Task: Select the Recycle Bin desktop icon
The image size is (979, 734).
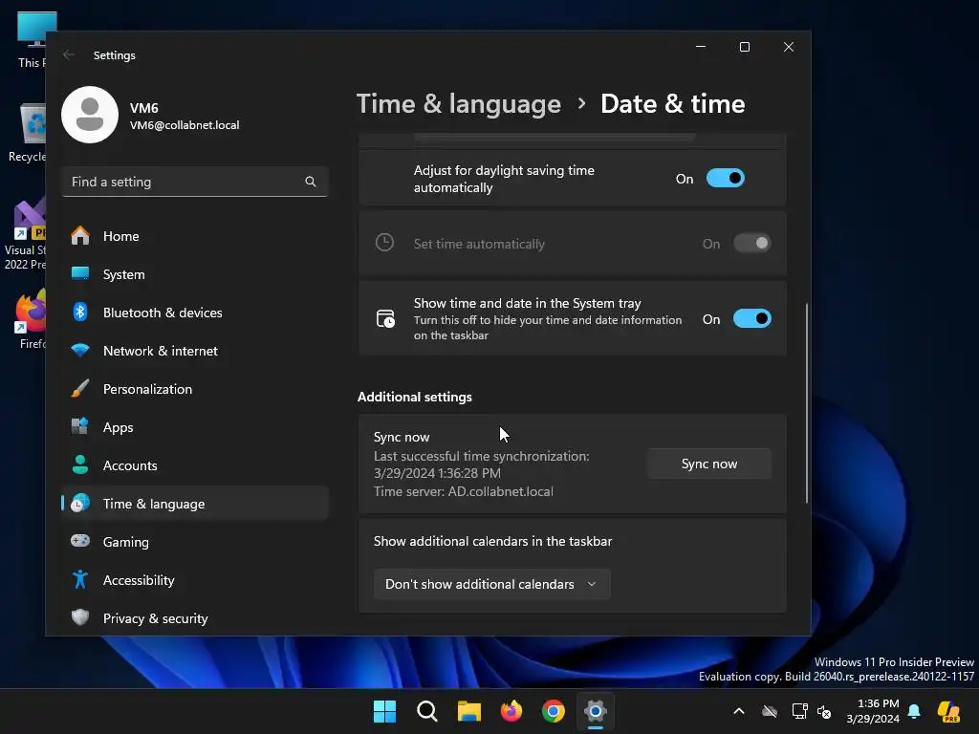Action: (x=27, y=133)
